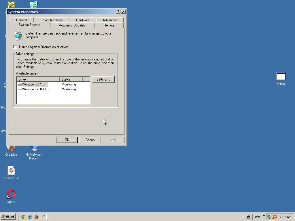Screen dimensions: 295x221
Task: Switch to the Remote tab
Action: click(x=109, y=25)
